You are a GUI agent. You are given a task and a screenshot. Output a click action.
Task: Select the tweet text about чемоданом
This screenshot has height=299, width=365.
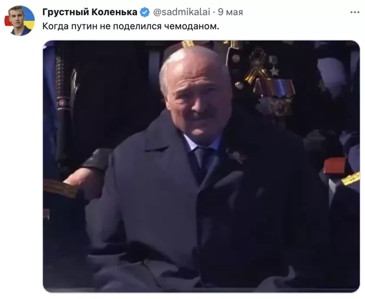click(131, 26)
